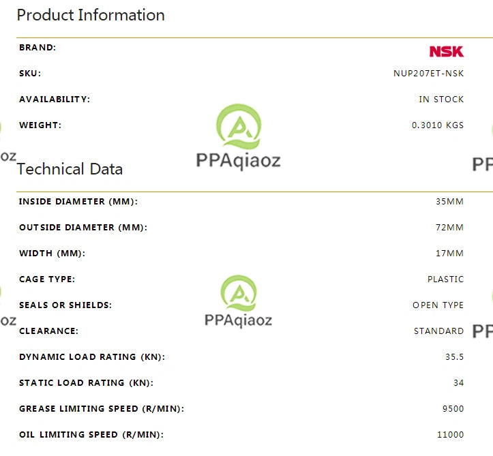Click the Product Information heading

[x=91, y=15]
